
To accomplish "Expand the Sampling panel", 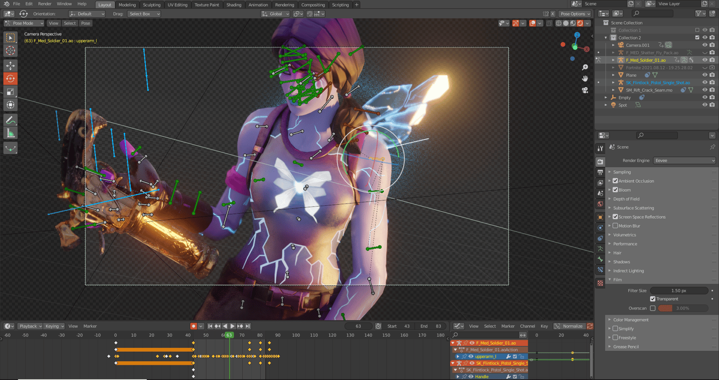I will [622, 172].
